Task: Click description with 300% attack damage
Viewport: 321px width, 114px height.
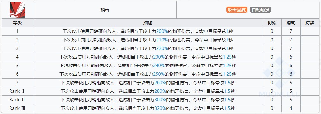Action: pos(148,100)
